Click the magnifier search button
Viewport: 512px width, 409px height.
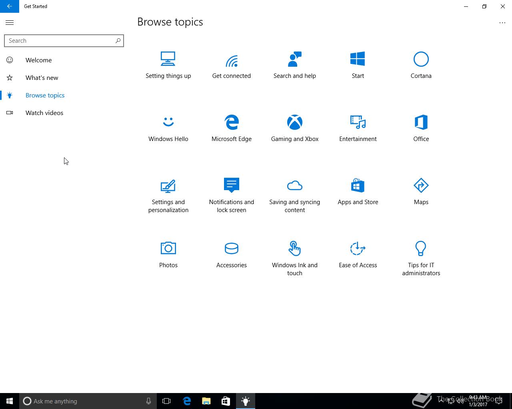point(118,41)
